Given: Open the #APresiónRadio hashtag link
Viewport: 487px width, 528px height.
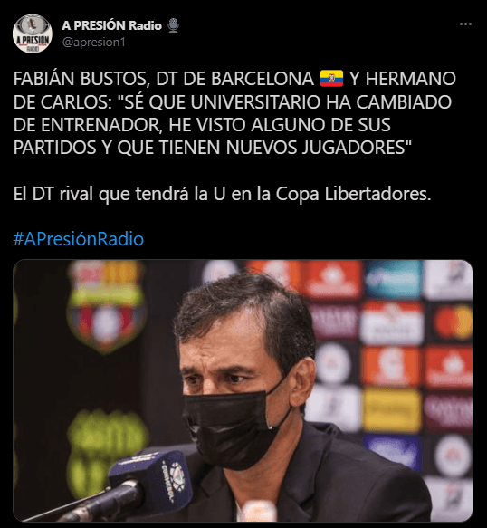Looking at the screenshot, I should pyautogui.click(x=79, y=239).
